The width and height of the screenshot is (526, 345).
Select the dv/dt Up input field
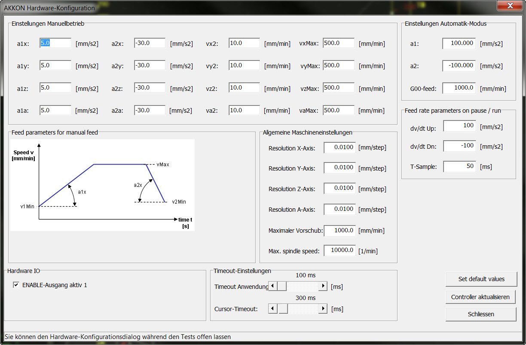459,126
